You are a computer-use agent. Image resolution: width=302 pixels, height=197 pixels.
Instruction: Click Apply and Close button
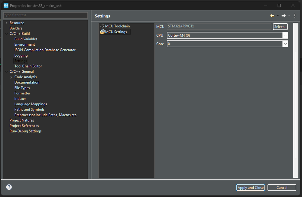250,188
